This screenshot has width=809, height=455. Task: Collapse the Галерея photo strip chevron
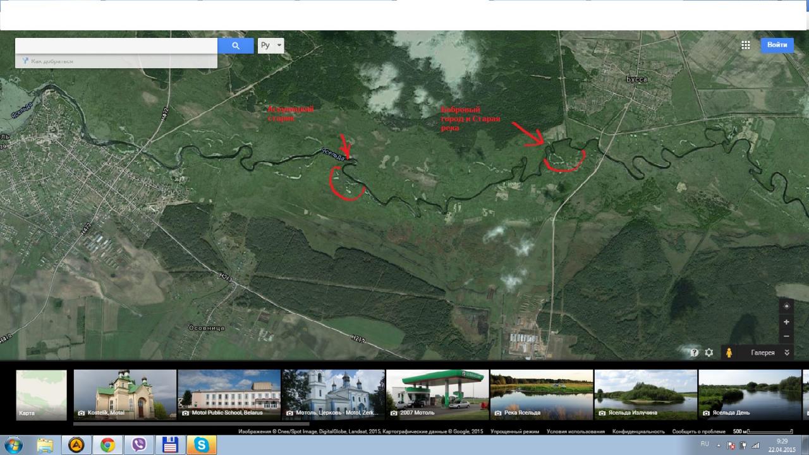(787, 353)
